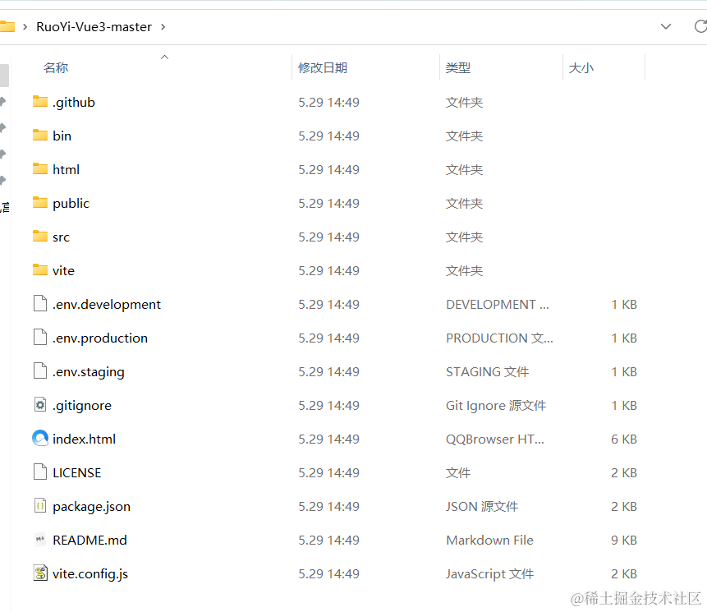Click the 大小 column header
This screenshot has height=612, width=707.
pos(581,68)
